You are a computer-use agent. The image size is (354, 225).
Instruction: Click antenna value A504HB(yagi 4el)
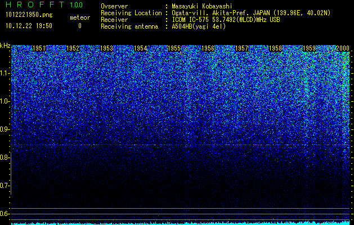[199, 26]
